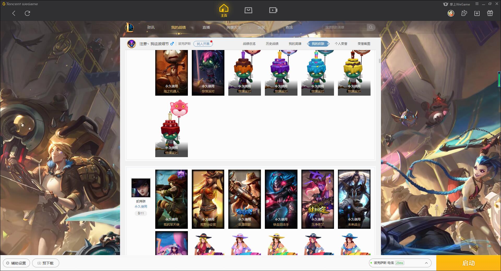Open the download manager icon

(477, 13)
